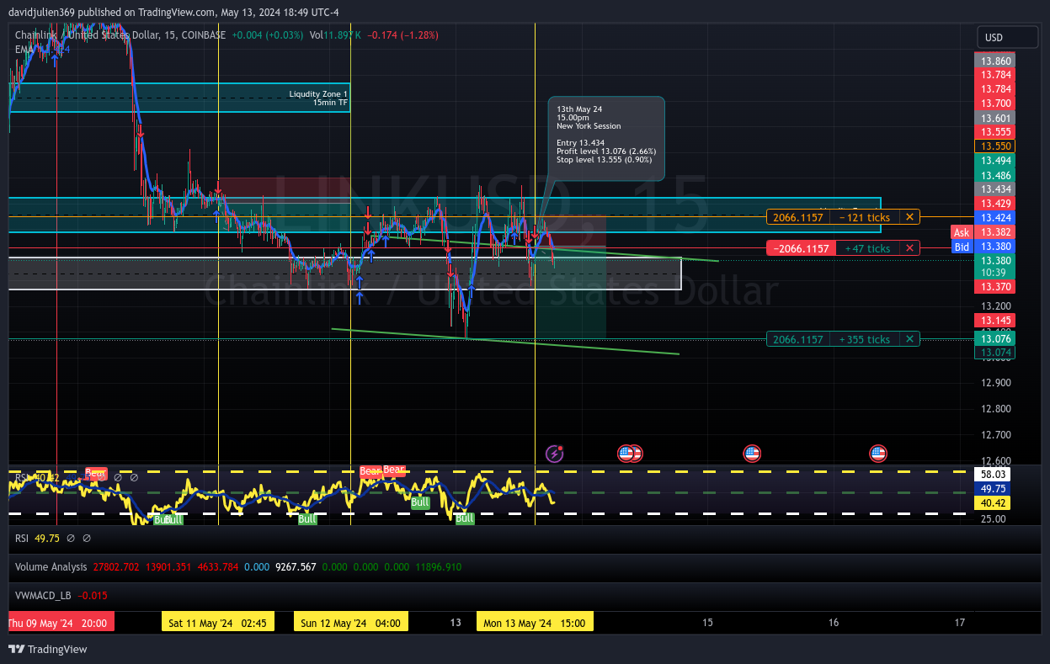Select the +355 ticks take-profit label

point(864,339)
